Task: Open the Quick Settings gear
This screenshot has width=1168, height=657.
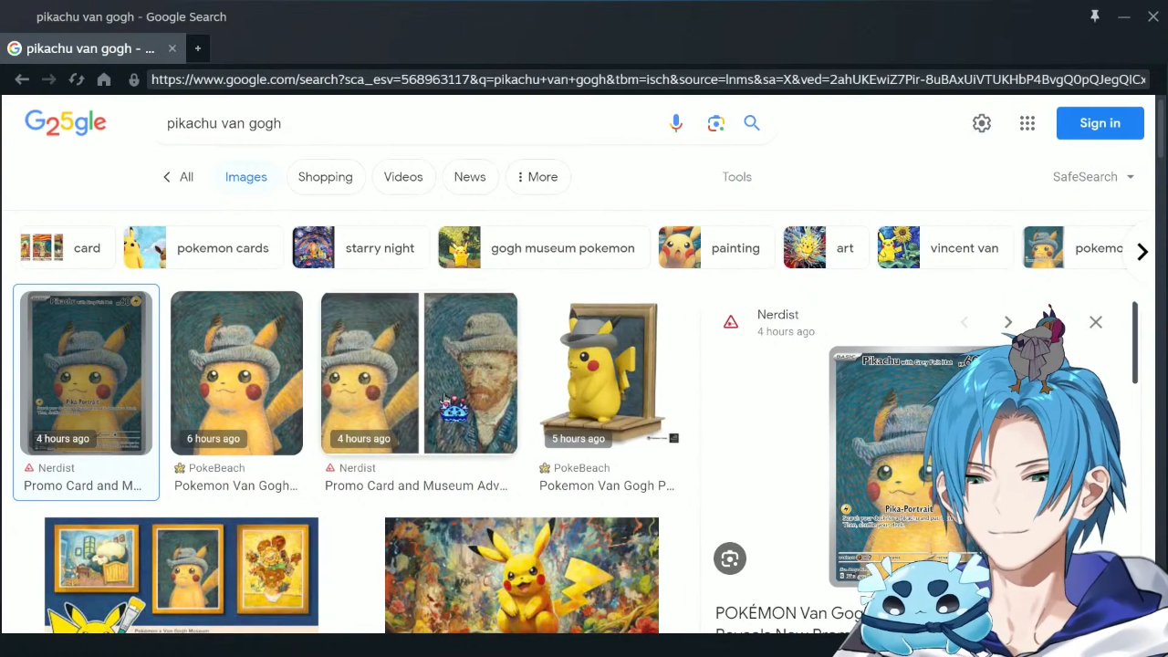Action: tap(982, 123)
